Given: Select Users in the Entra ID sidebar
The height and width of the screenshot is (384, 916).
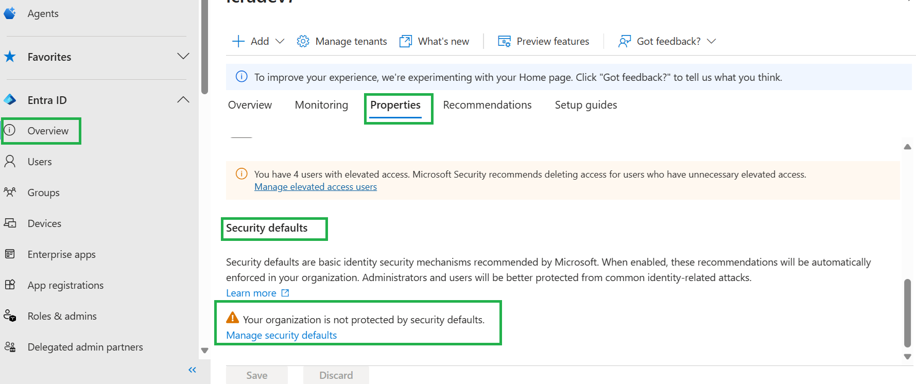Looking at the screenshot, I should 39,161.
